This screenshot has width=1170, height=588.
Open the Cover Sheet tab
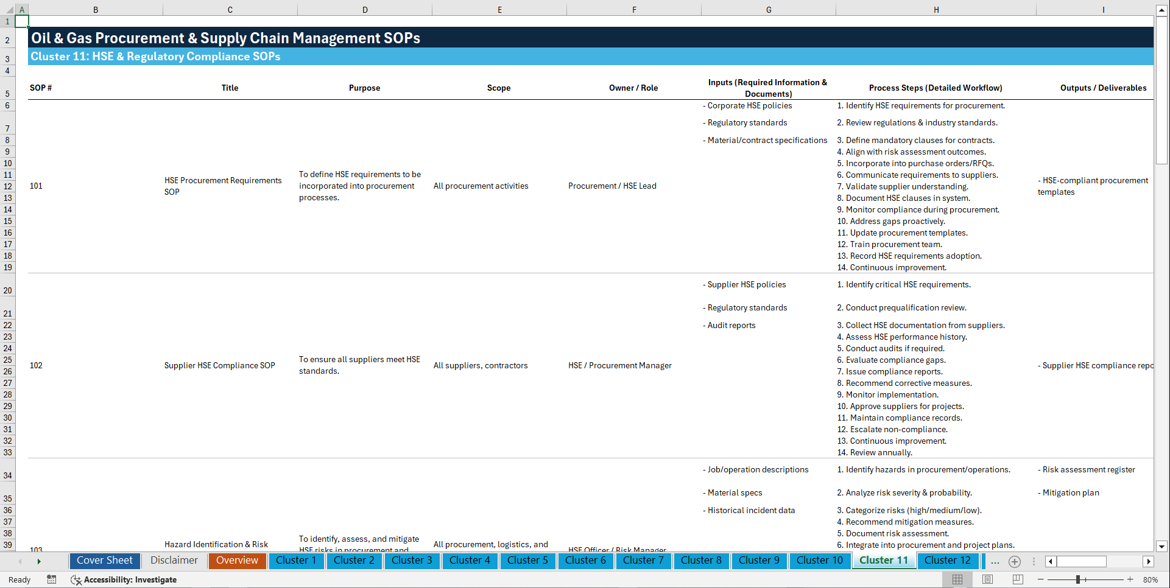(x=104, y=561)
